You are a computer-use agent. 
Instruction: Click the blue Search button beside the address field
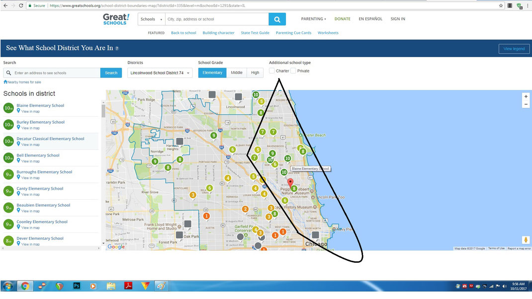tap(111, 73)
